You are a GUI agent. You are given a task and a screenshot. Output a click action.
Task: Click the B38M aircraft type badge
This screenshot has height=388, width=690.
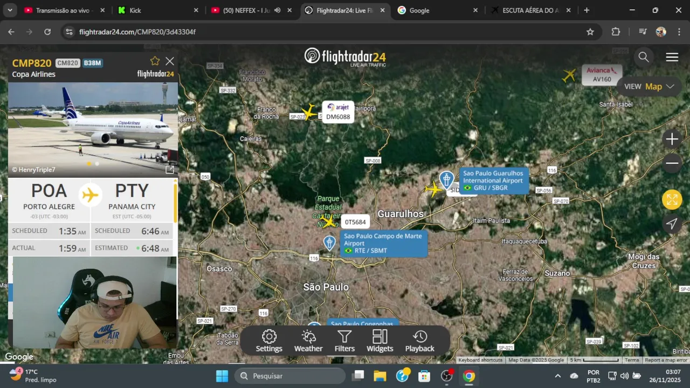click(x=92, y=63)
